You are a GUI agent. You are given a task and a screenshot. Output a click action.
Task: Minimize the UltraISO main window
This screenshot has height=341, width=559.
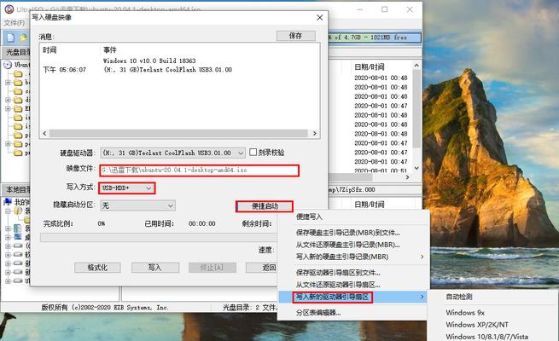click(x=360, y=9)
